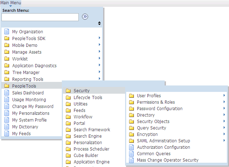Open the Directory security folder

coord(146,115)
